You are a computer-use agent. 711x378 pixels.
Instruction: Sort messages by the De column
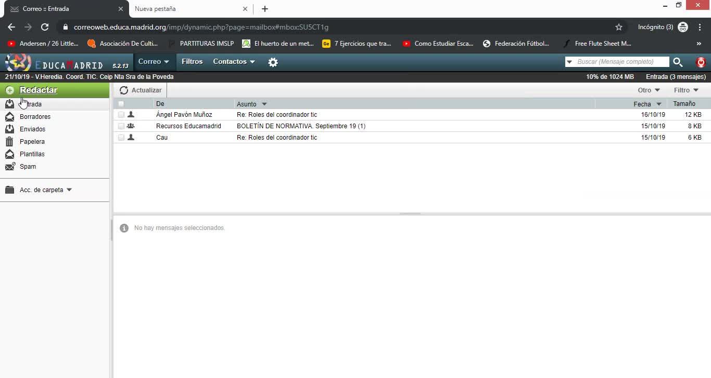[160, 104]
